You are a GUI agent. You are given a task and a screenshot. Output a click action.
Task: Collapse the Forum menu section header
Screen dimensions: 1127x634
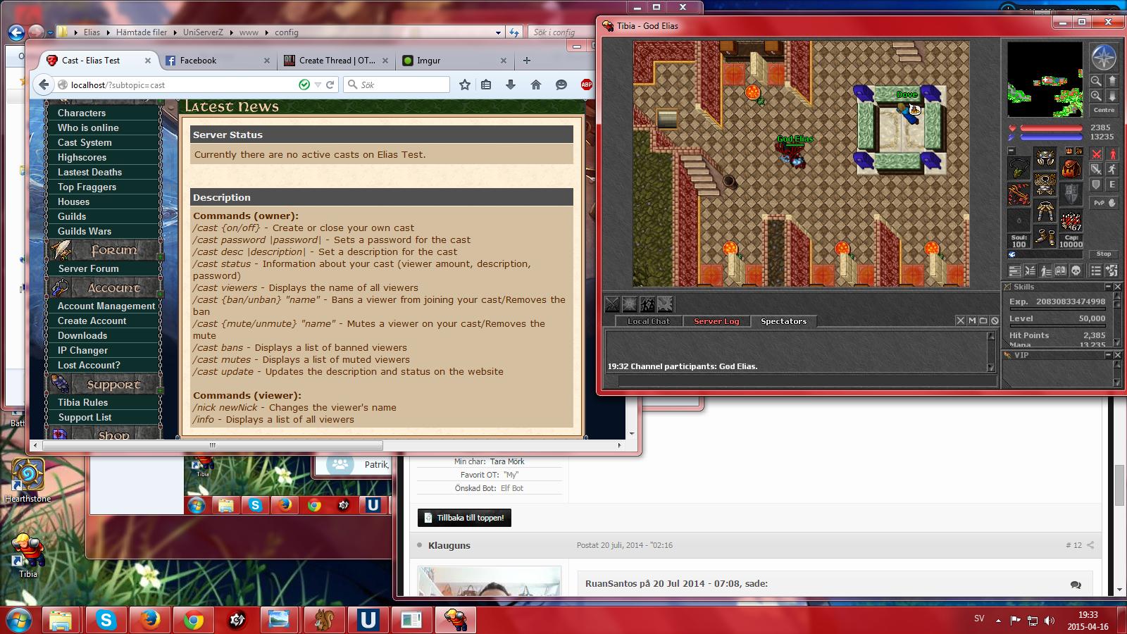tap(104, 250)
